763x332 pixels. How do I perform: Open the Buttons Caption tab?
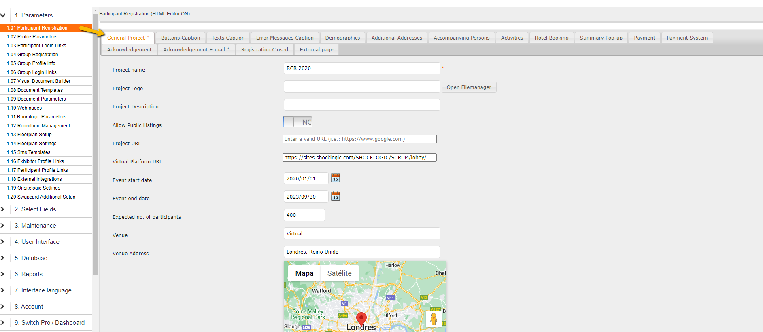pos(181,38)
